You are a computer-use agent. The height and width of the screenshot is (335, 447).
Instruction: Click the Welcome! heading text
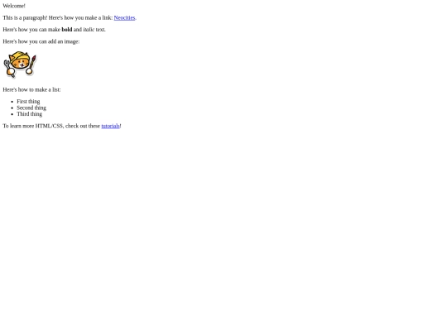[14, 6]
